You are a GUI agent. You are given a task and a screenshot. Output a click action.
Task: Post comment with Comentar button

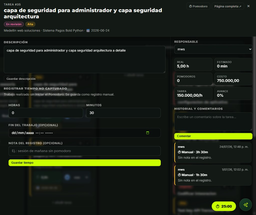tap(213, 136)
